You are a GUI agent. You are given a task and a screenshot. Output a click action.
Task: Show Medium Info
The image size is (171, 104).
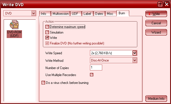156,98
